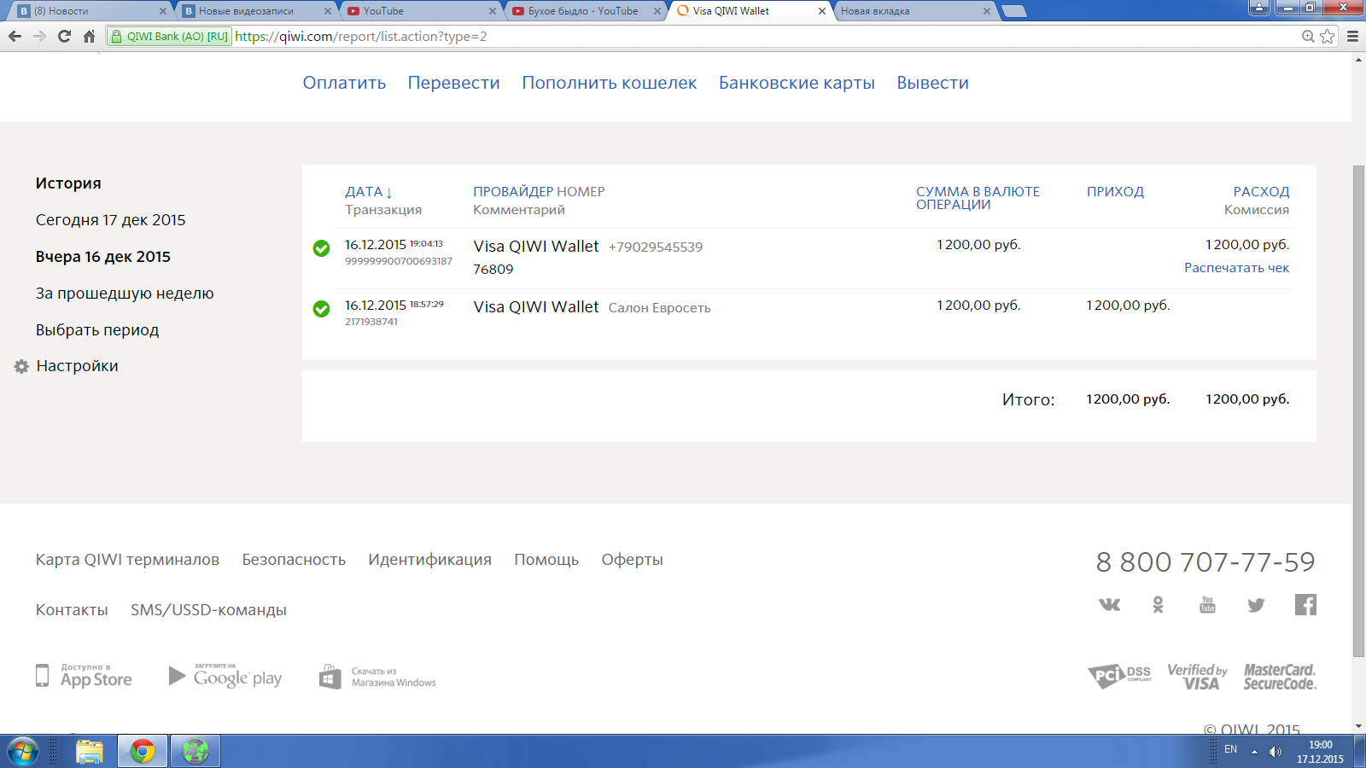
Task: Open Контакты footer link
Action: (x=72, y=610)
